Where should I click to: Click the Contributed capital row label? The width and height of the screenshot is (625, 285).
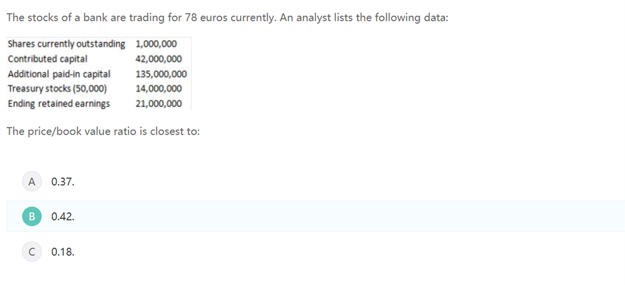[x=47, y=59]
